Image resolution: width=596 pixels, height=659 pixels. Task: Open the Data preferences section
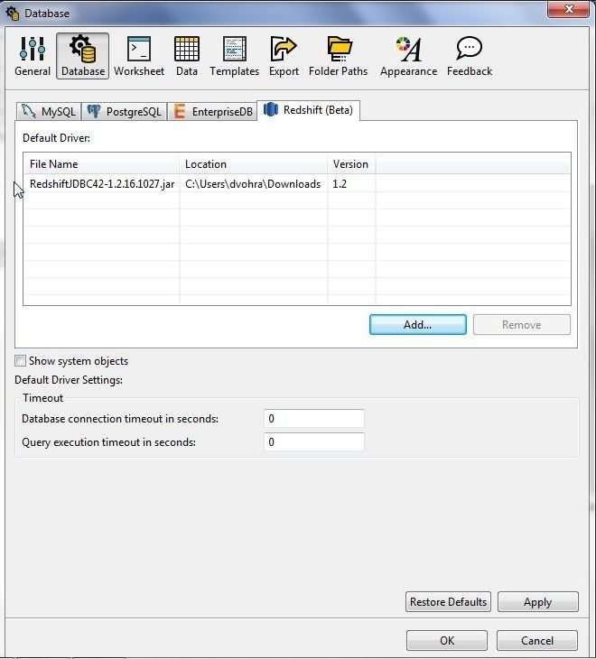coord(187,56)
